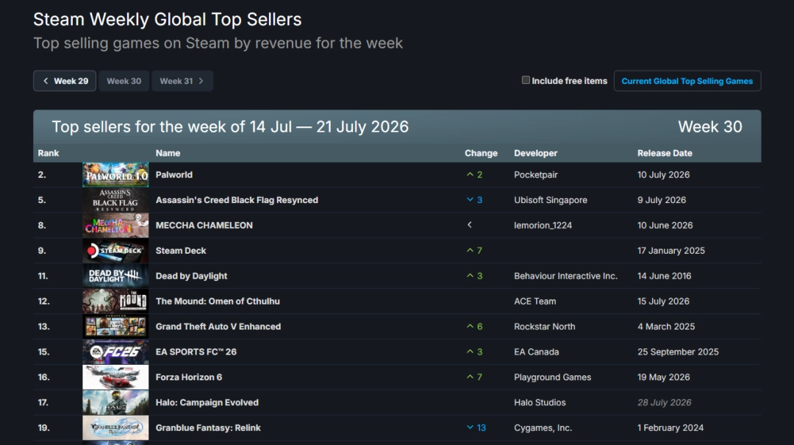
Task: Click the Dead by Daylight capsule image
Action: (x=115, y=277)
